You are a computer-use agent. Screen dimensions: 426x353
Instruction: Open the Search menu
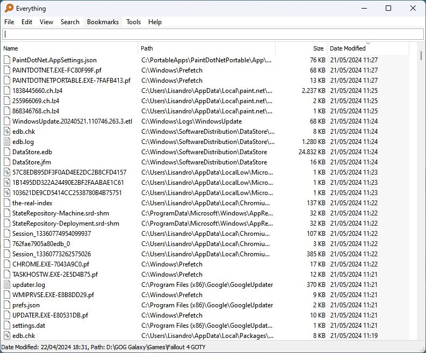pyautogui.click(x=70, y=22)
